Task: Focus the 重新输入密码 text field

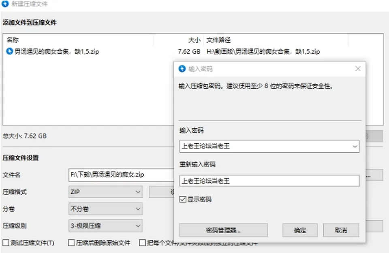Action: (269, 181)
